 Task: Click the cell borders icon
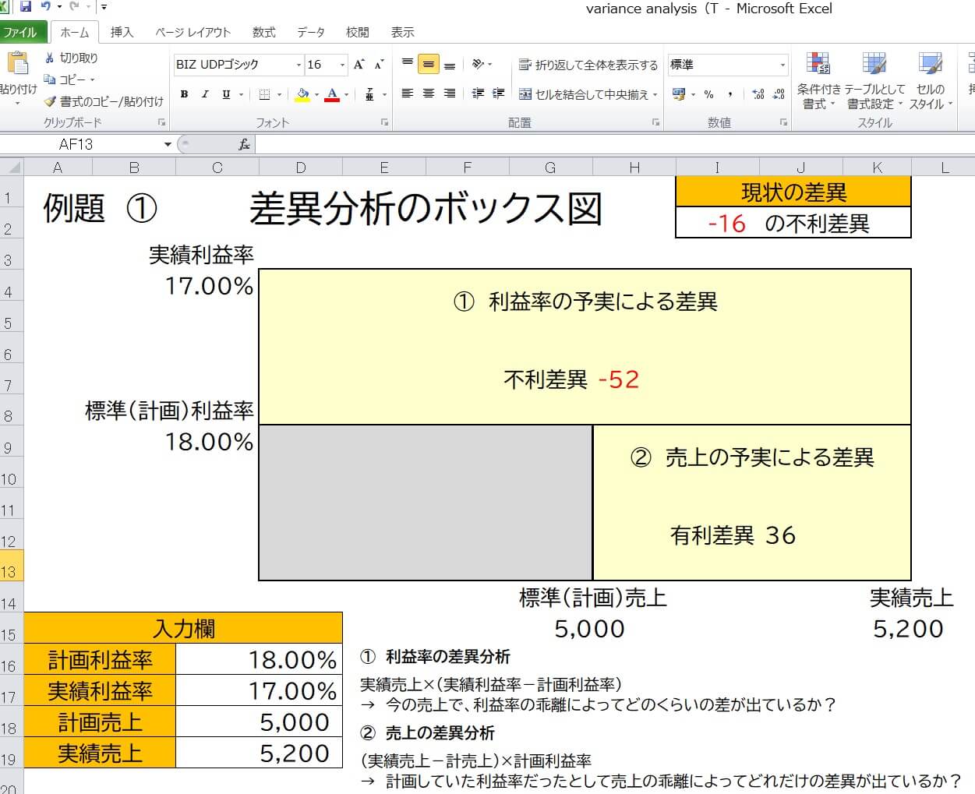265,94
